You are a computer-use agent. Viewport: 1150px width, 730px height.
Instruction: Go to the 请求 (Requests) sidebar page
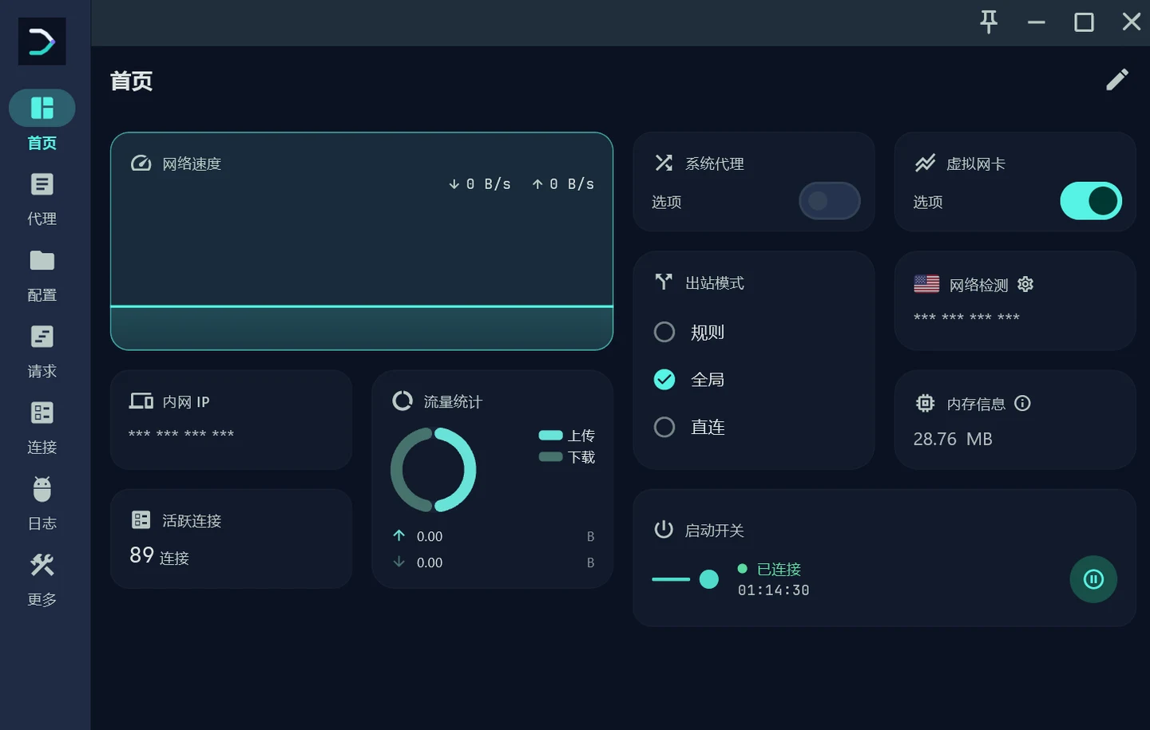[x=42, y=352]
